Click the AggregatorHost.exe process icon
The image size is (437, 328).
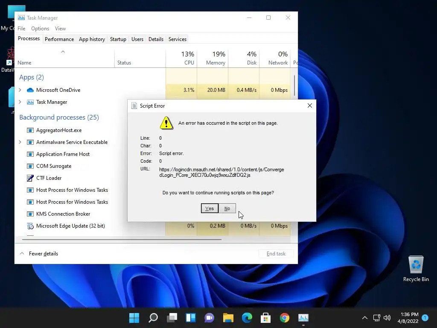click(30, 130)
